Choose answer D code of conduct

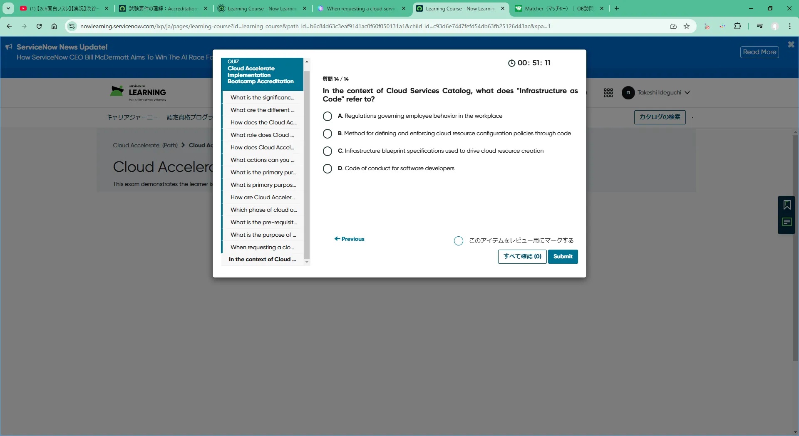click(x=328, y=168)
